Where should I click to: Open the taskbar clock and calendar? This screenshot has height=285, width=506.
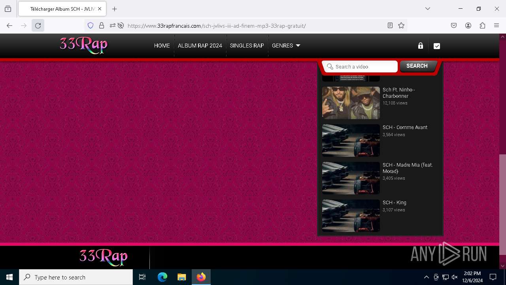click(x=472, y=277)
